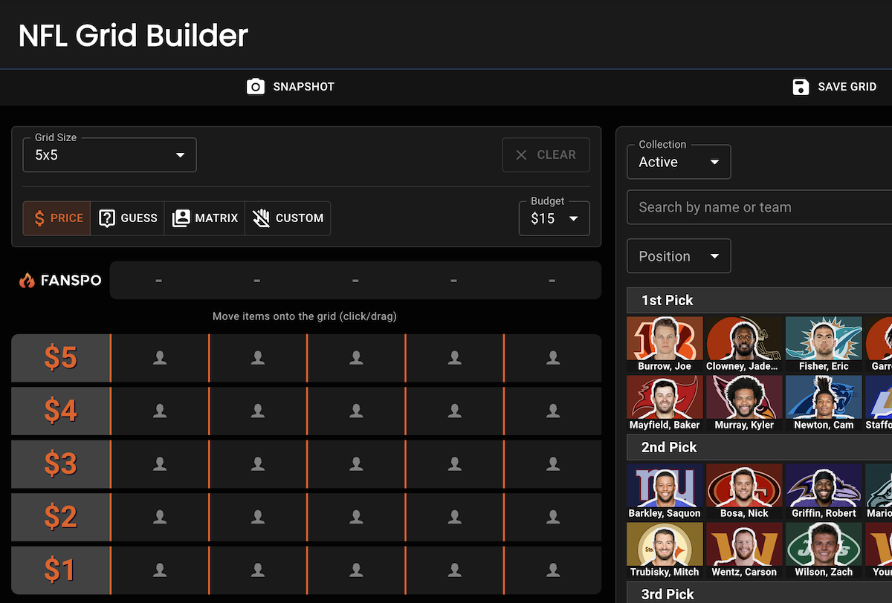Click the FANSPO flame logo
The height and width of the screenshot is (603, 892).
(x=27, y=280)
